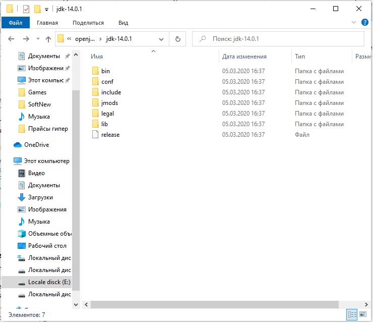Open the Help question mark icon

coord(365,23)
